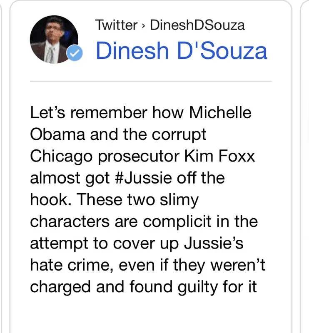
Task: Click the Twitter source label
Action: pyautogui.click(x=116, y=25)
